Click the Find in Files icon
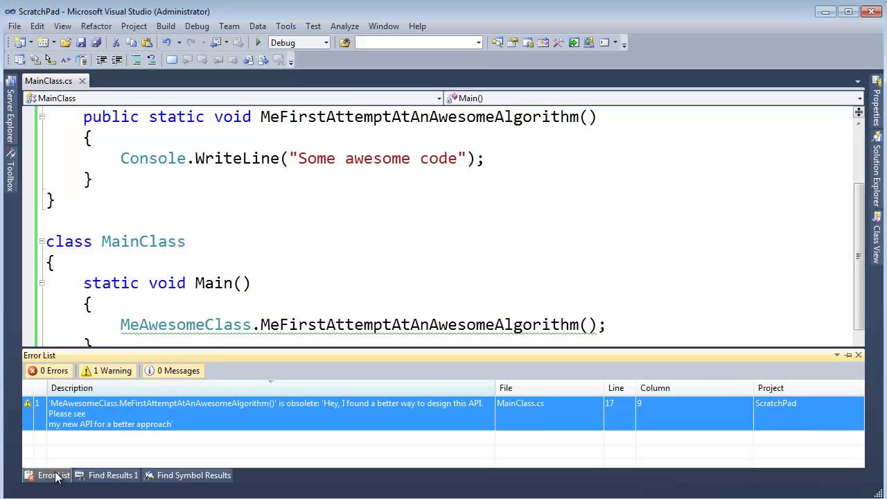Viewport: 887px width, 499px height. pyautogui.click(x=344, y=42)
